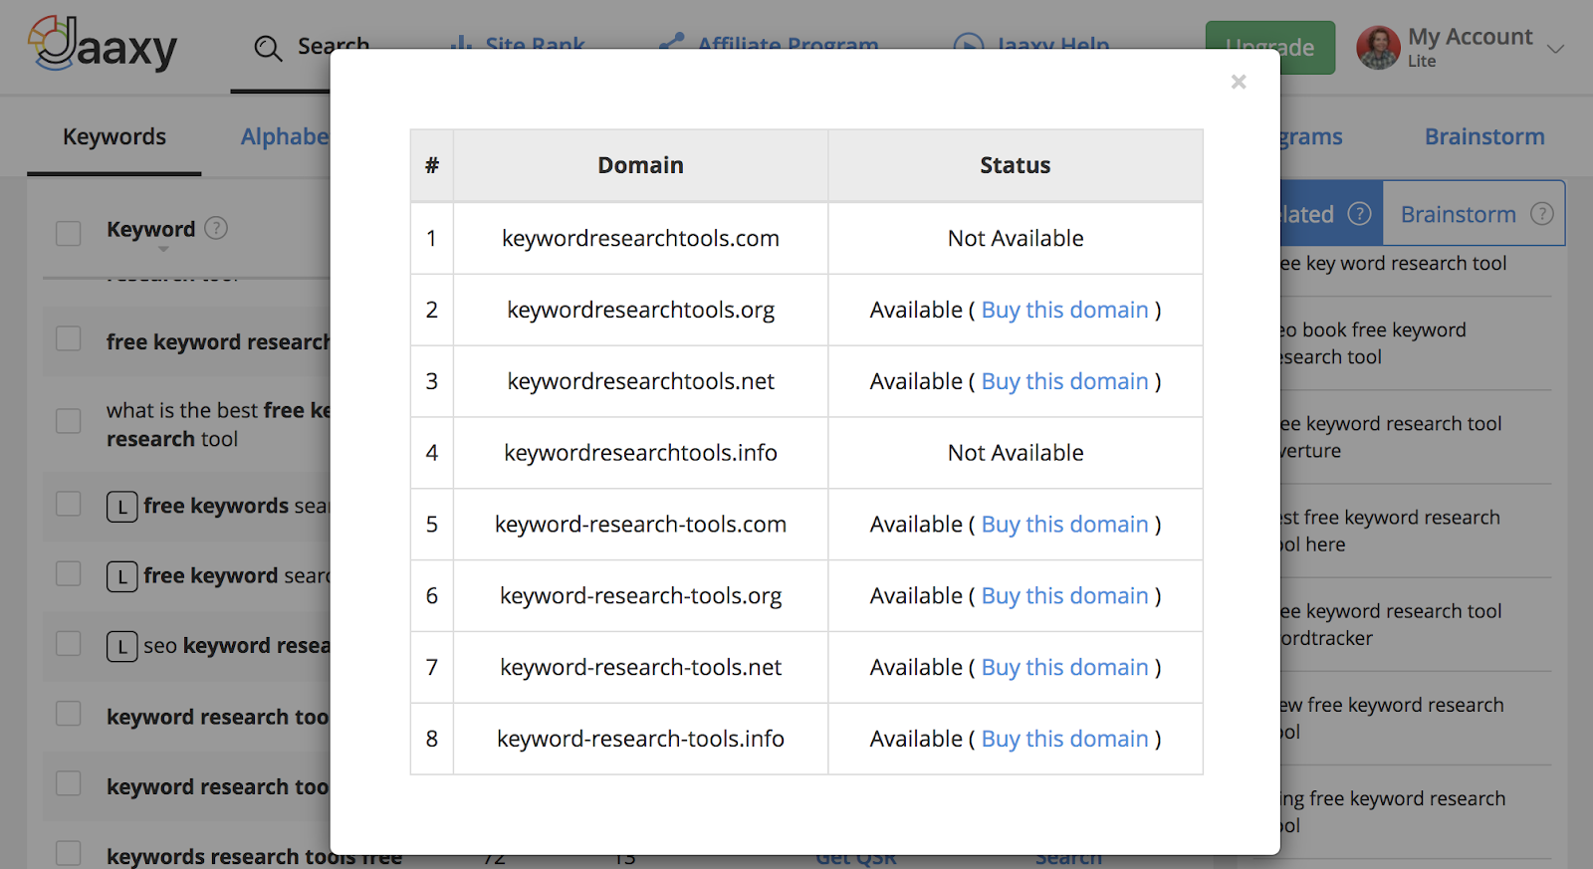Click the Search magnifier icon
The width and height of the screenshot is (1593, 869).
tap(268, 48)
